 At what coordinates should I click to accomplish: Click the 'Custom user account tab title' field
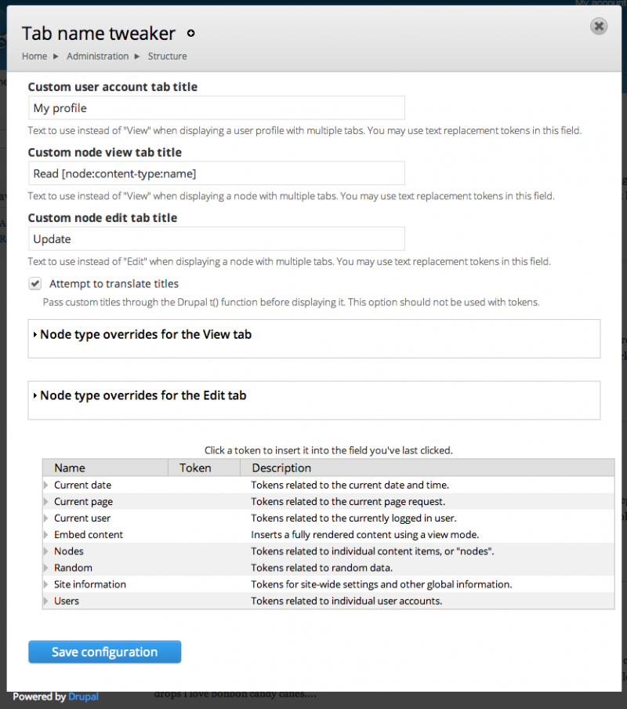pos(216,107)
